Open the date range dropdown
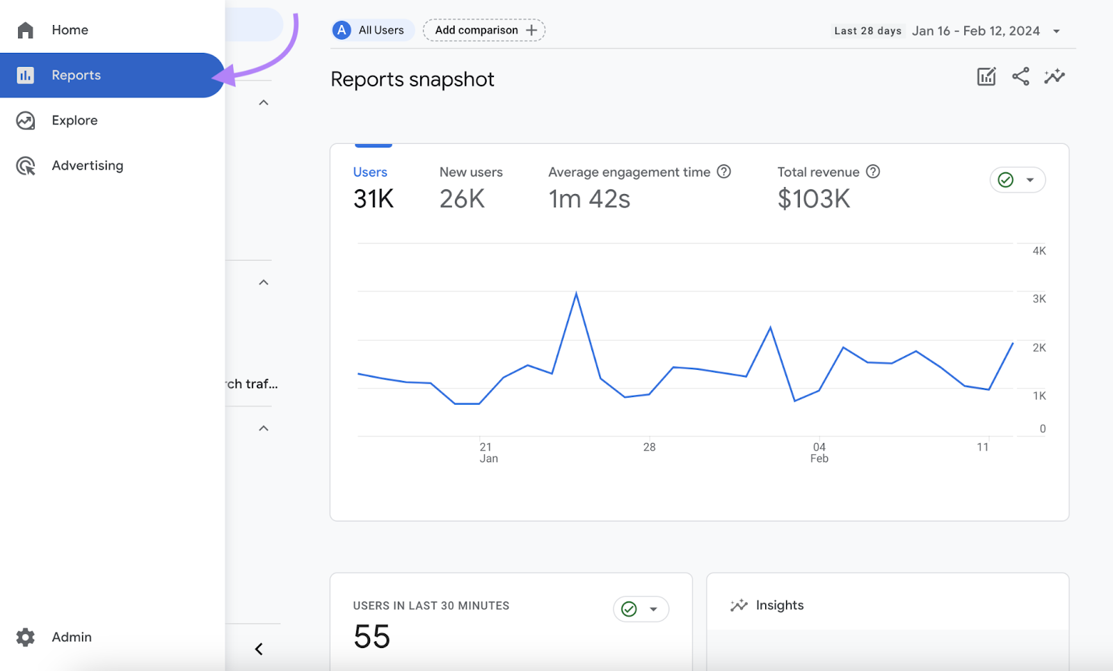This screenshot has height=671, width=1113. tap(1056, 31)
